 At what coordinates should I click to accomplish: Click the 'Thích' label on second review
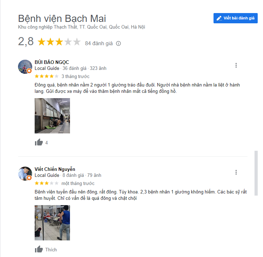[51, 250]
